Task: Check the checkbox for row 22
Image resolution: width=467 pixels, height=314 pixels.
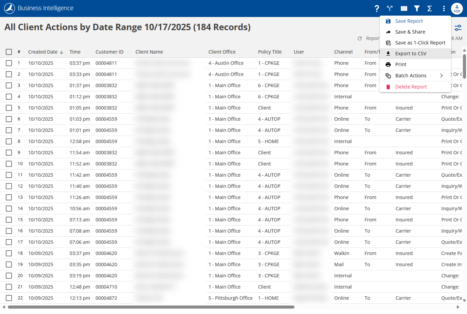Action: click(x=9, y=298)
